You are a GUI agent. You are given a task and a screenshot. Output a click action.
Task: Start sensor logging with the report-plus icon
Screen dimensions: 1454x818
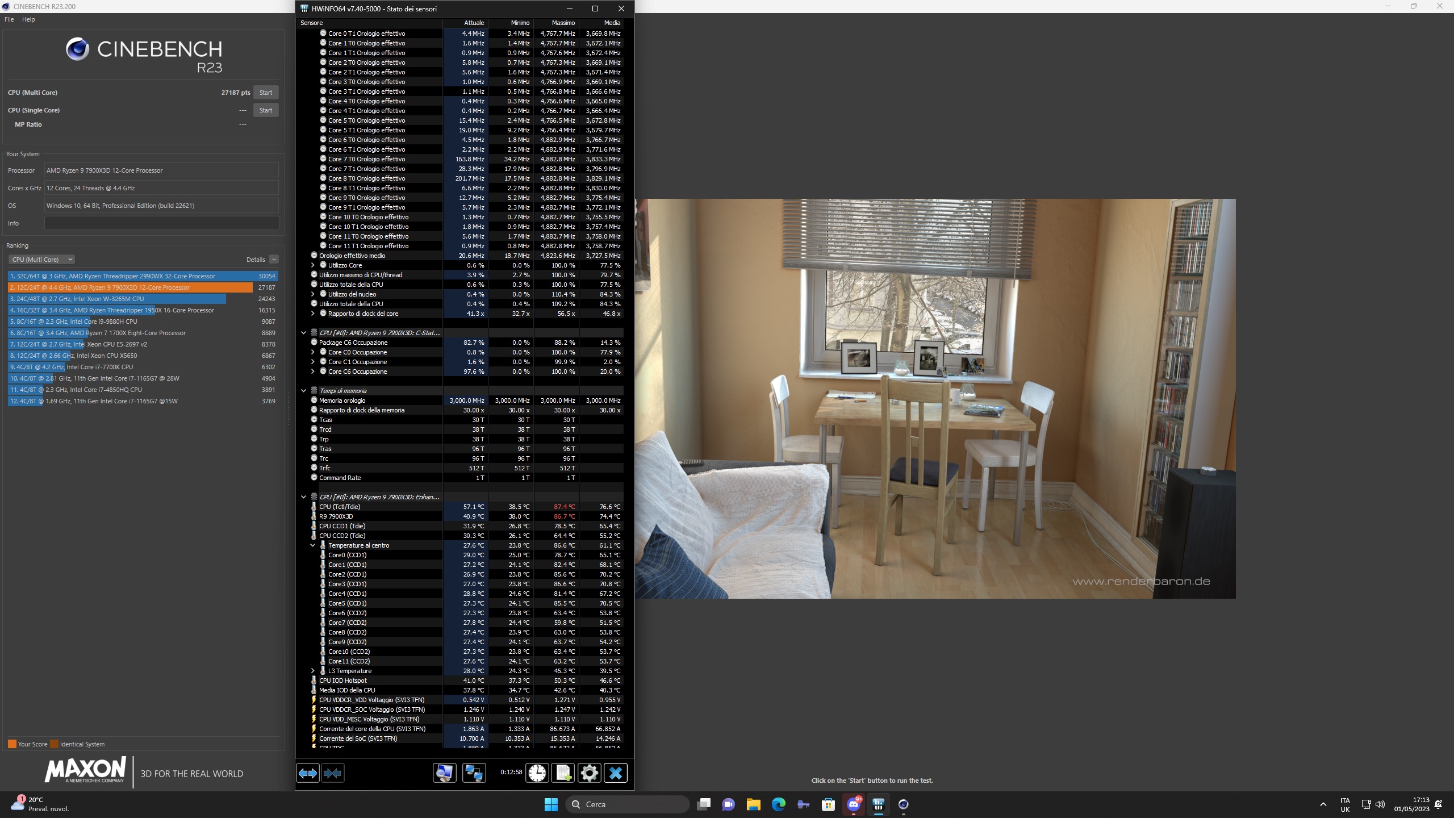[x=563, y=773]
